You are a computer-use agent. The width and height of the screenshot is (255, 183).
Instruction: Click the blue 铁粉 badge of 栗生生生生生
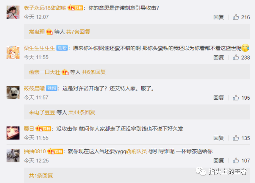tap(62, 48)
